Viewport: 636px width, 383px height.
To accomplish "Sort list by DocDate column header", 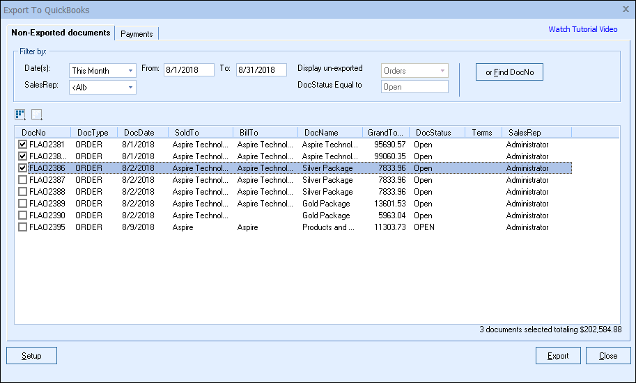I will tap(139, 132).
